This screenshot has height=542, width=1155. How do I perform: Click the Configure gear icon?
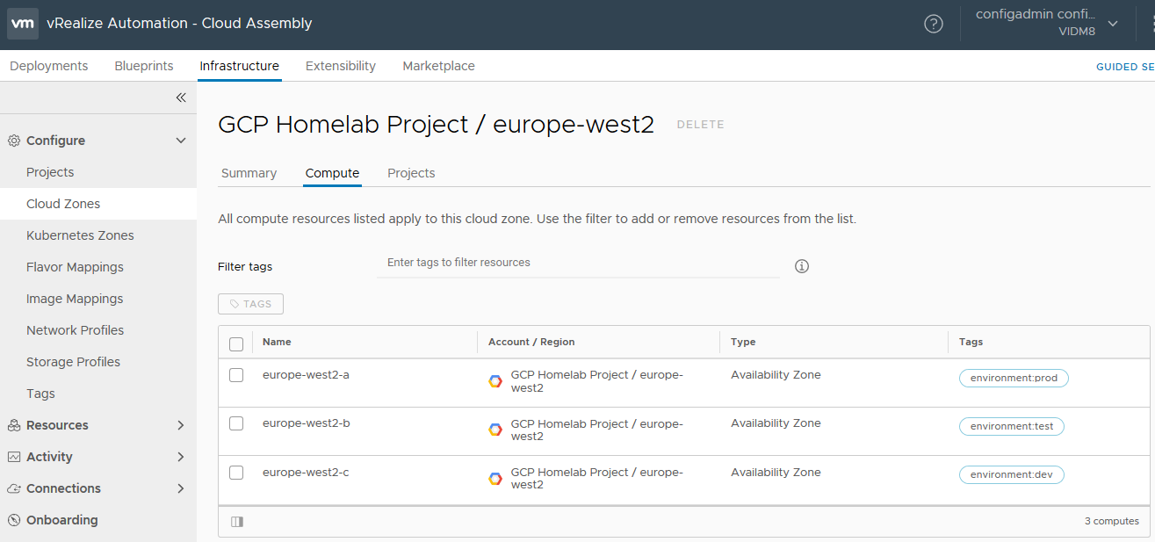pos(14,141)
